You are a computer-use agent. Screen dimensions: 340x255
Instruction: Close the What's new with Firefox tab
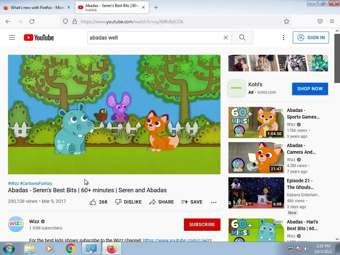(69, 8)
